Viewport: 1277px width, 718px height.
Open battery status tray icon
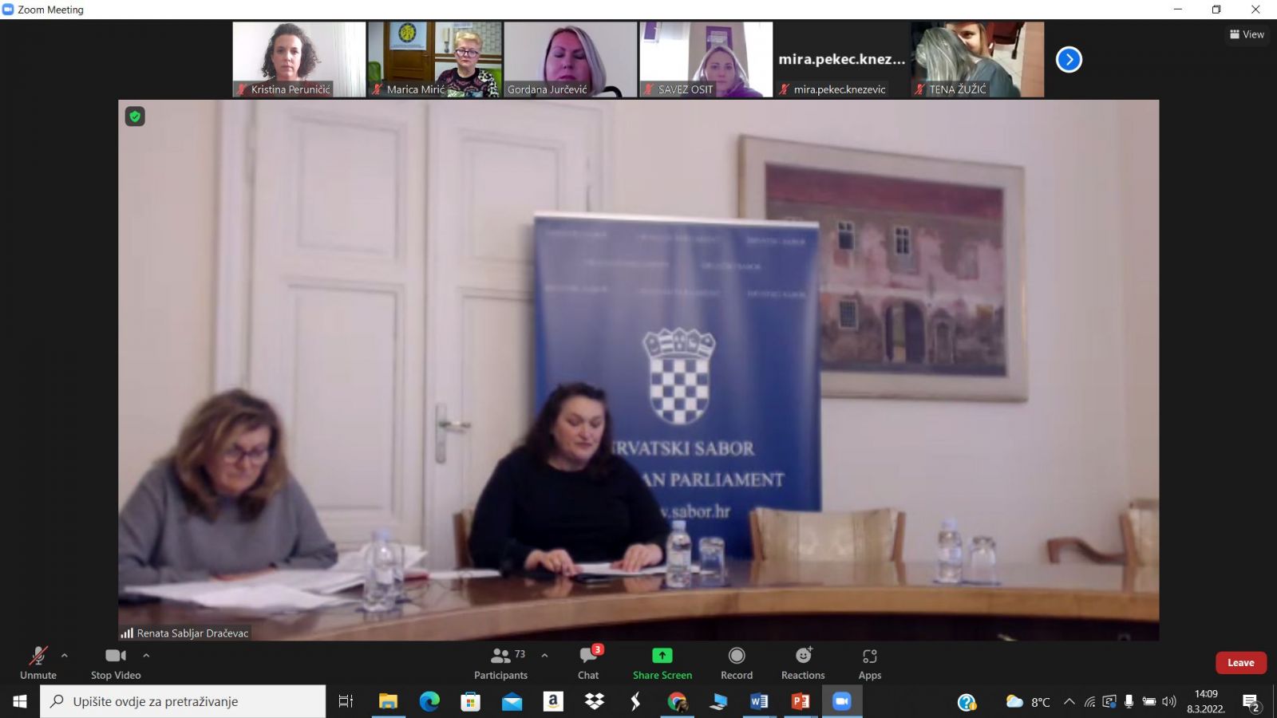tap(1149, 702)
